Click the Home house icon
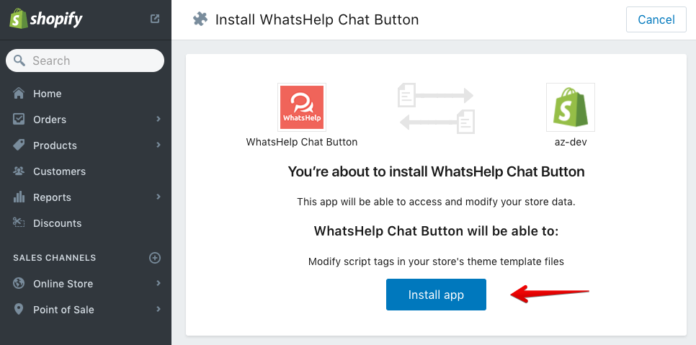The image size is (696, 345). point(19,93)
